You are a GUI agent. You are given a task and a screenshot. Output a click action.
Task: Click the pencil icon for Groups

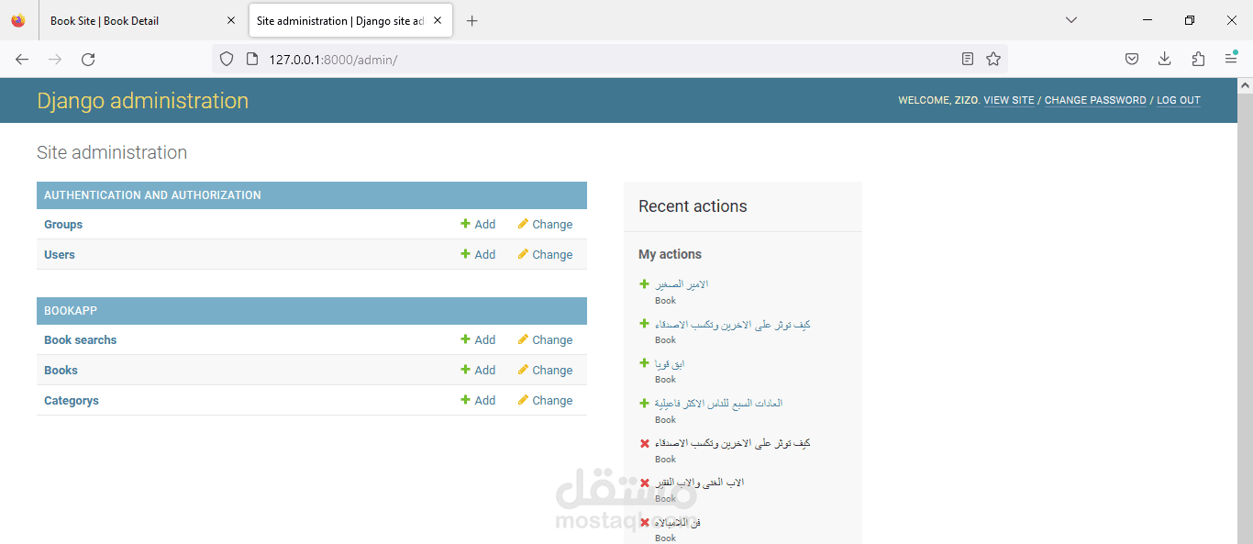[523, 224]
